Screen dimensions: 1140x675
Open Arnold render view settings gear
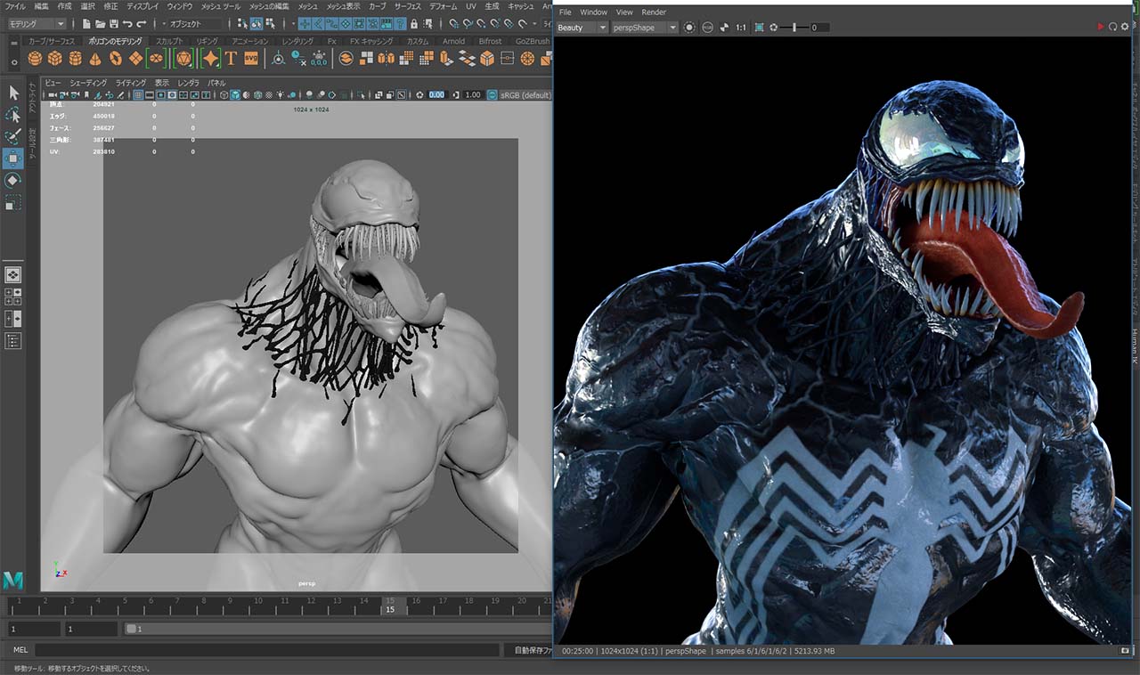point(1125,28)
